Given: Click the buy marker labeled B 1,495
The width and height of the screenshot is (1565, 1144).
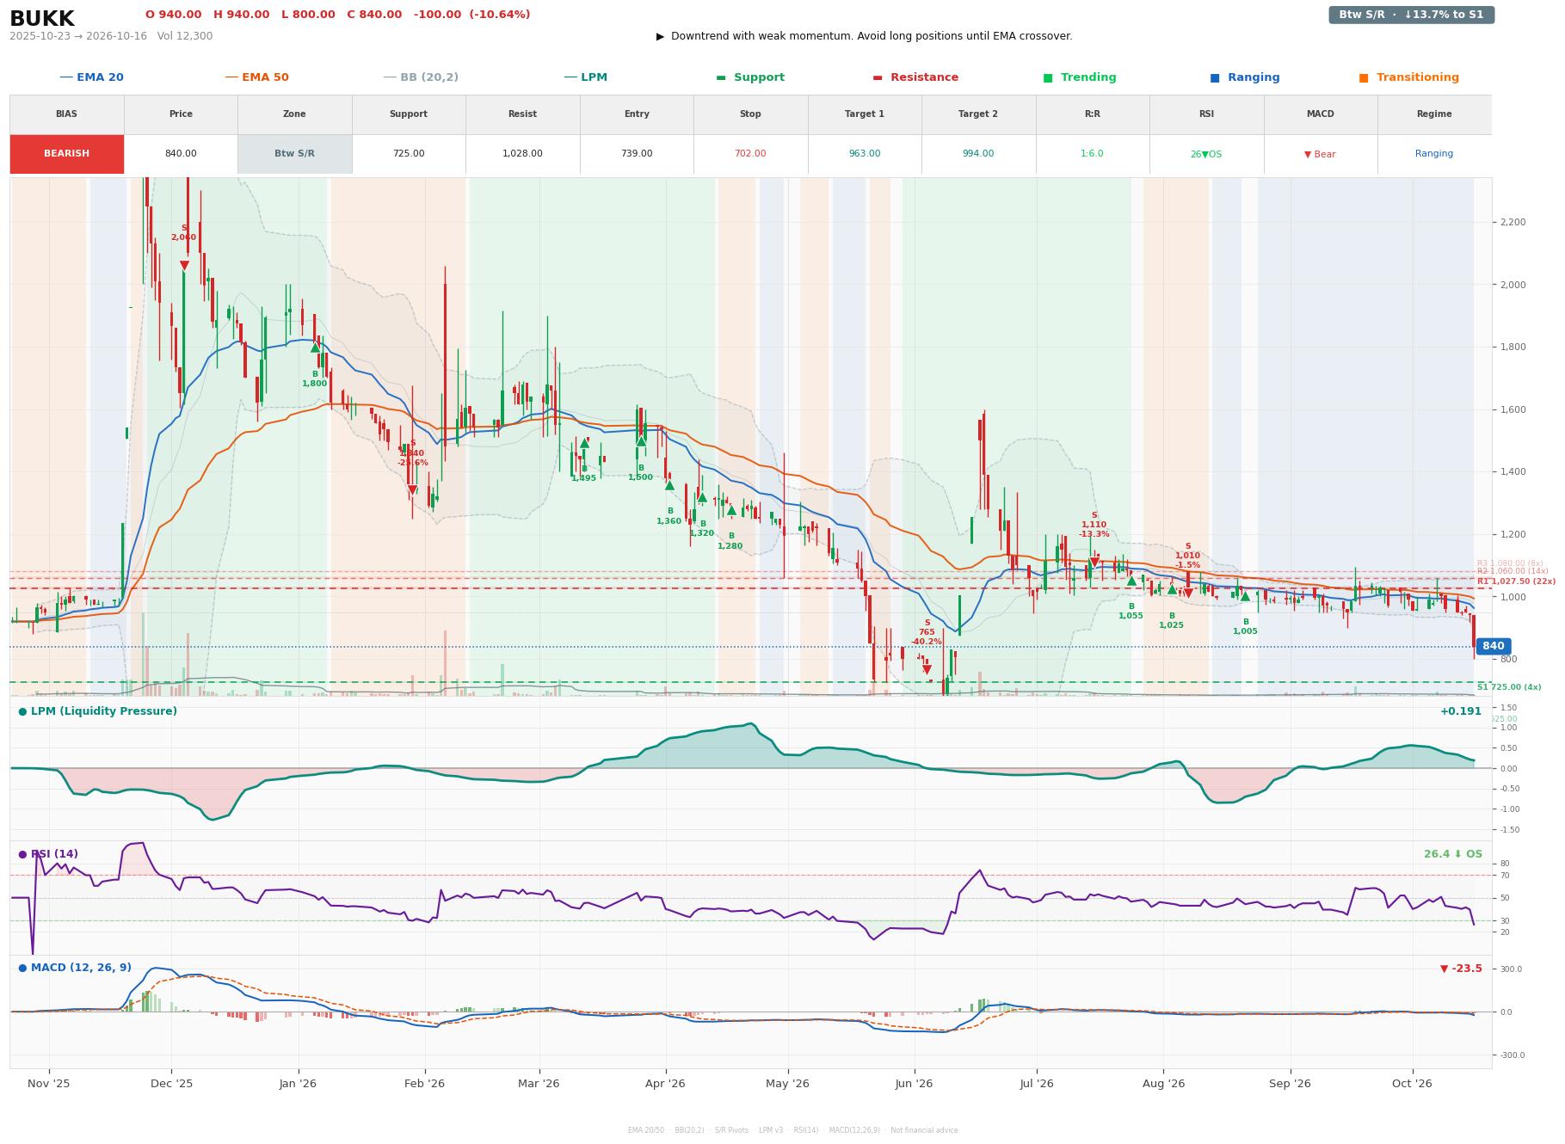Looking at the screenshot, I should click(584, 444).
